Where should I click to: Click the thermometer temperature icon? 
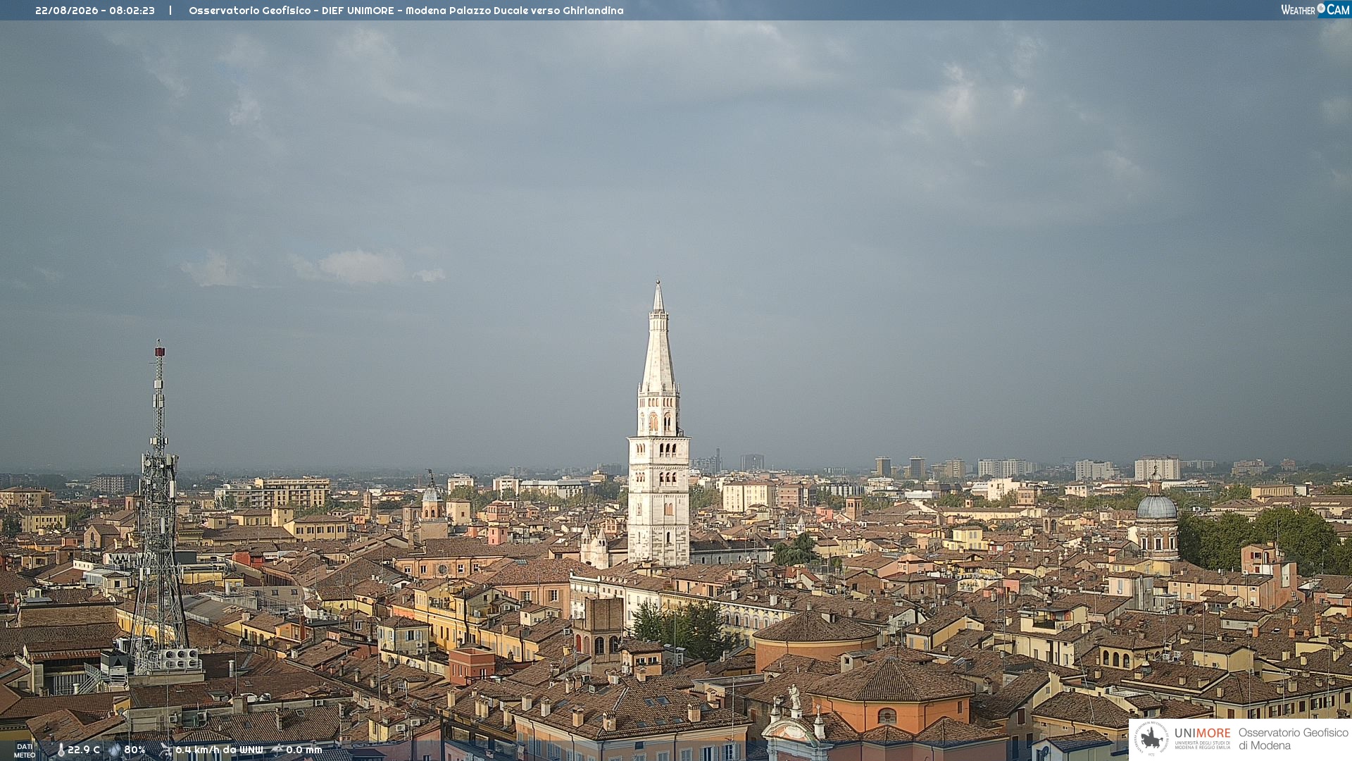click(x=61, y=750)
